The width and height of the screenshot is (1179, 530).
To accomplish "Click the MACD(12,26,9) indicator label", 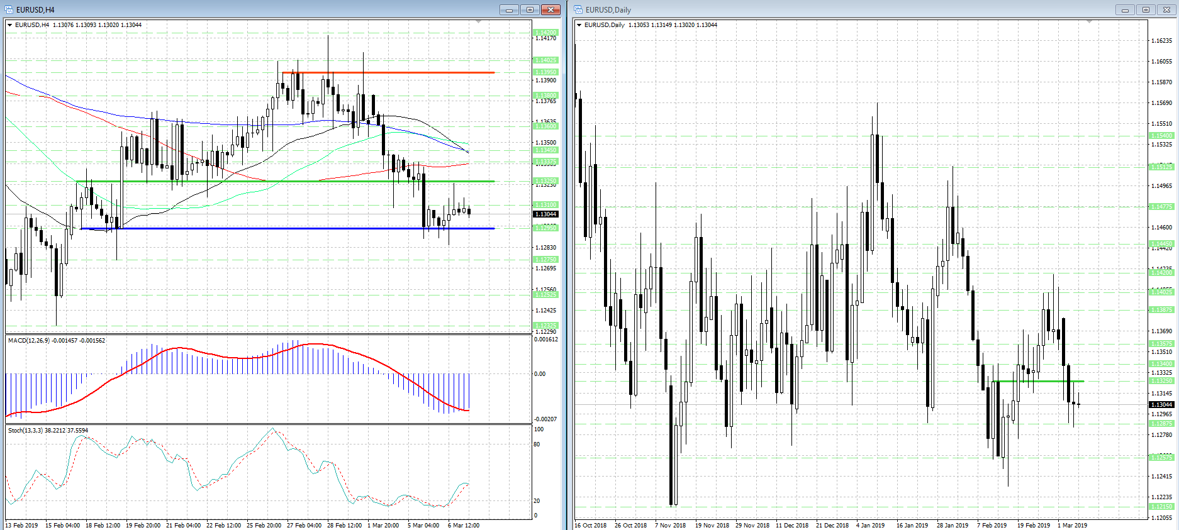I will pos(56,340).
